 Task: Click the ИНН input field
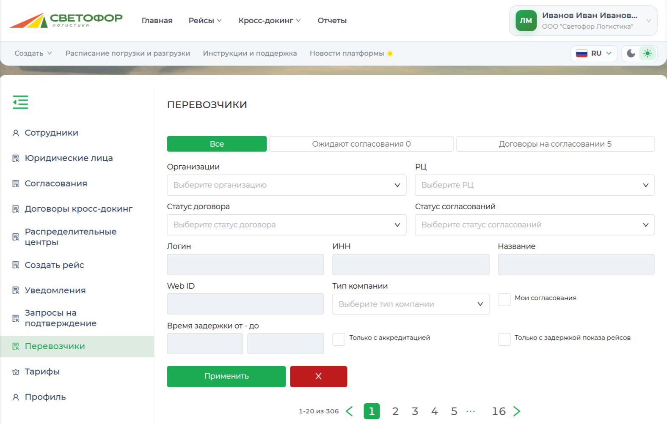click(411, 265)
